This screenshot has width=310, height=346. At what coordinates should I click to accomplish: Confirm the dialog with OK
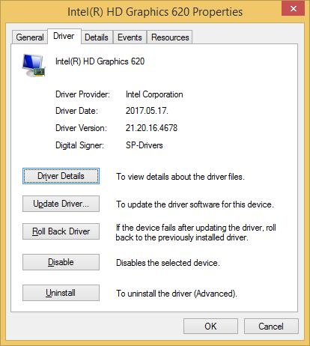click(210, 326)
